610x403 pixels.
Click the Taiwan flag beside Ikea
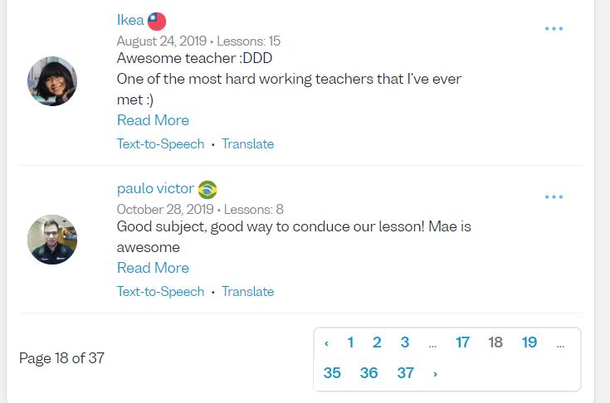[157, 22]
